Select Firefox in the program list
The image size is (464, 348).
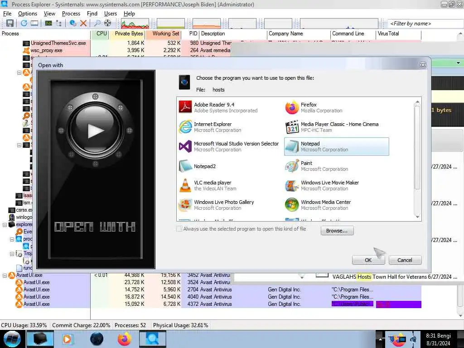[x=337, y=107]
